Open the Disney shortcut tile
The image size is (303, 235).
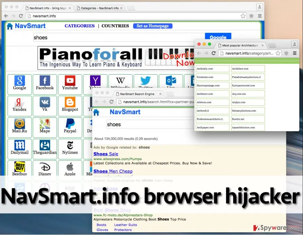(45, 168)
